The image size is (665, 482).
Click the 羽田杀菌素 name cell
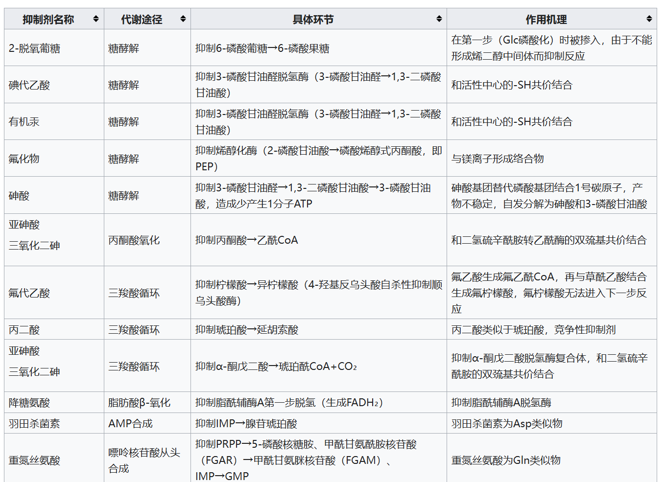coord(34,424)
